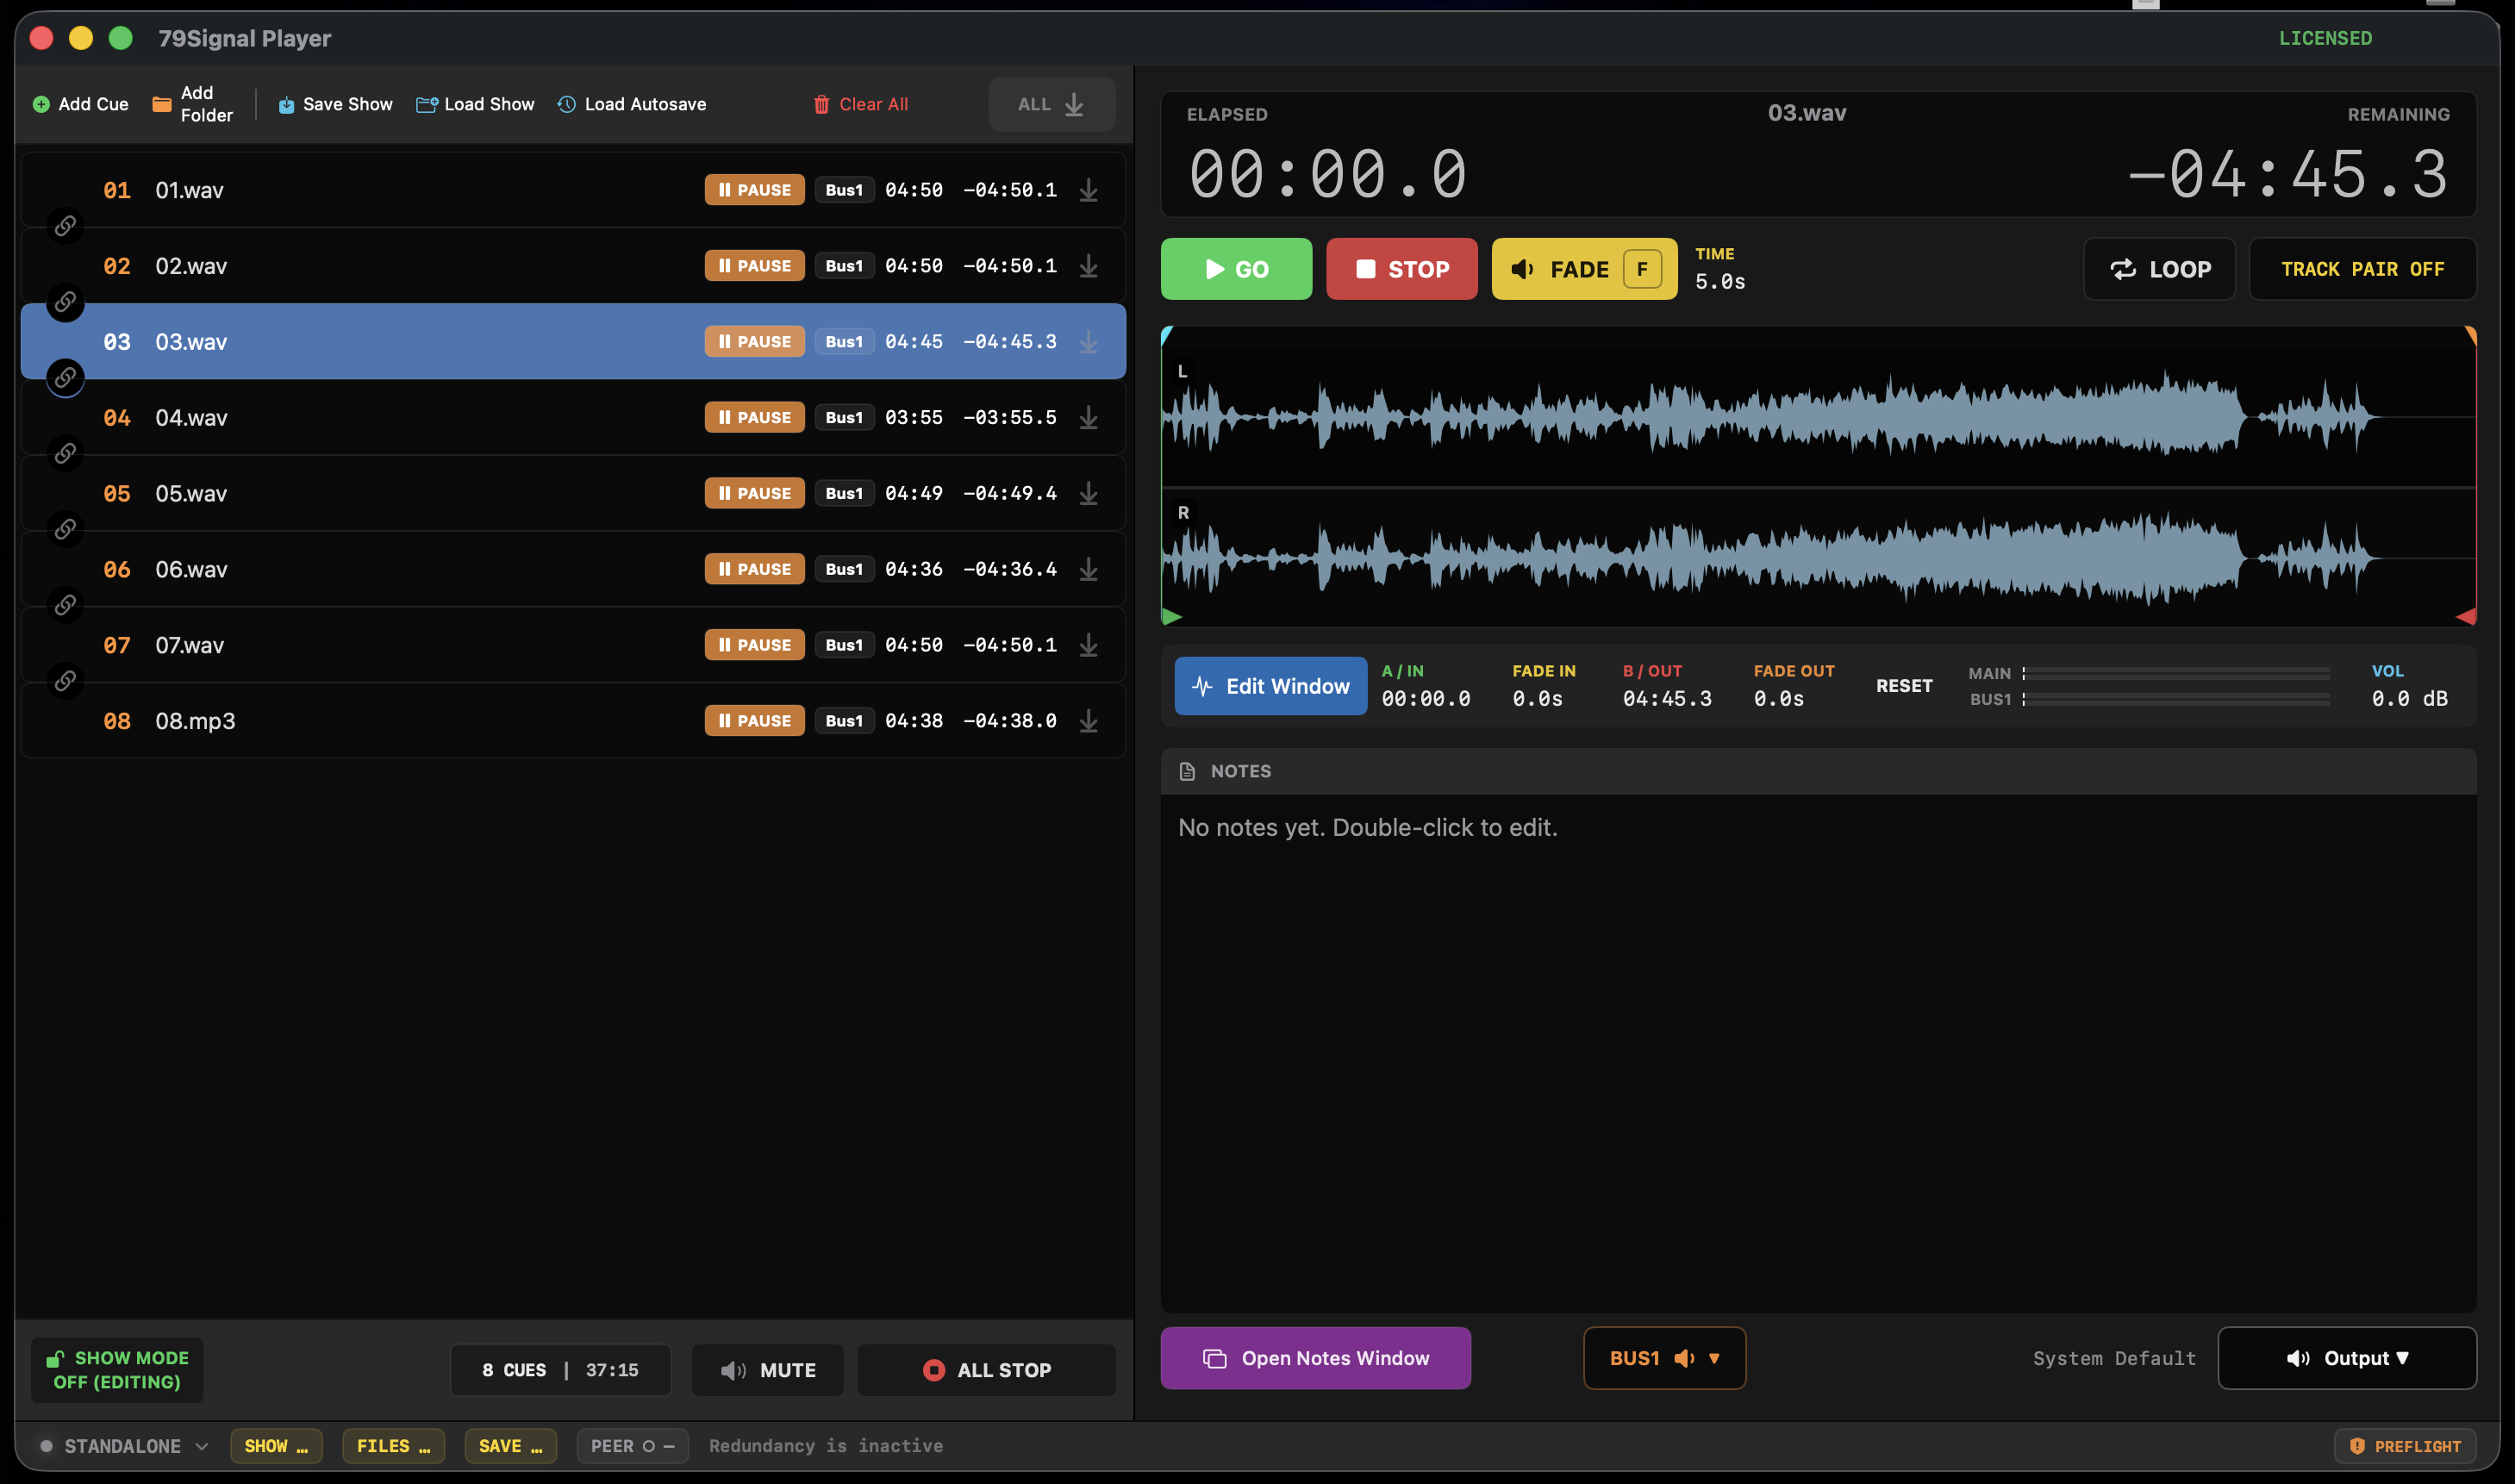Click the PREFLIGHT shield button
Image resolution: width=2515 pixels, height=1484 pixels.
click(2404, 1446)
